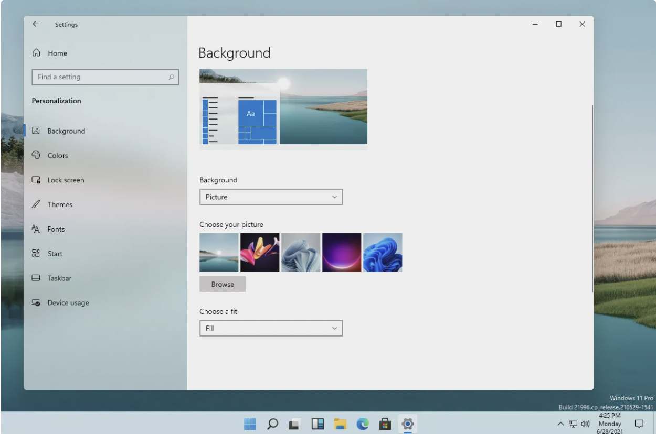Go back using the Settings back arrow

[x=36, y=24]
